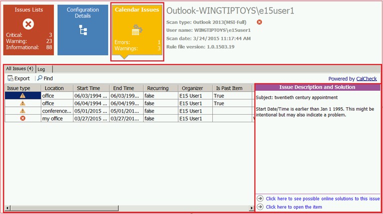Screen dimensions: 383x214
Task: Click 'false' recurring cell in conference row
Action: pyautogui.click(x=161, y=111)
